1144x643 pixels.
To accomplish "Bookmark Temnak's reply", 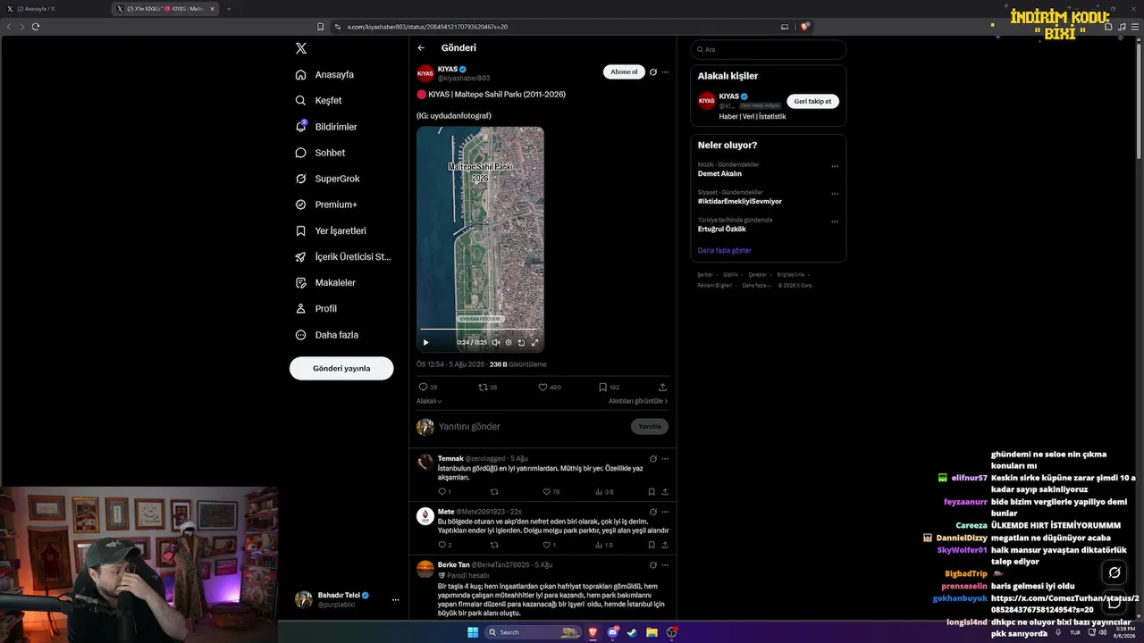I will click(652, 491).
